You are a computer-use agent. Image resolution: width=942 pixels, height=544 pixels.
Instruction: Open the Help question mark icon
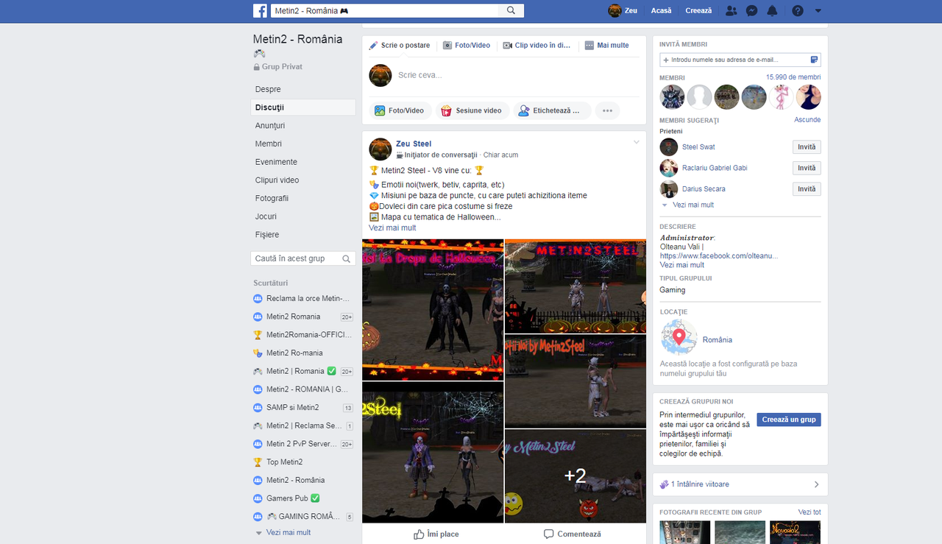point(797,10)
